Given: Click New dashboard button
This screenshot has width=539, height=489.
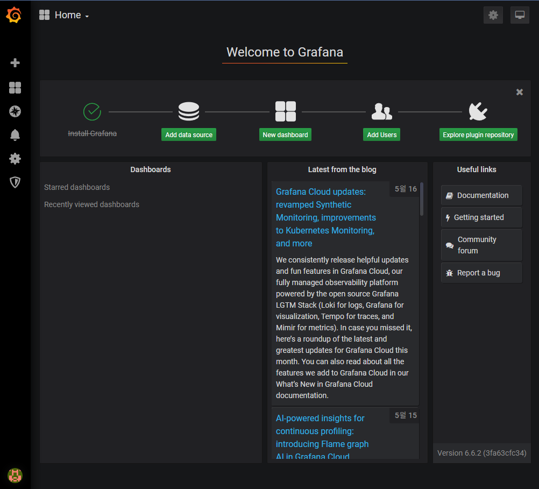Looking at the screenshot, I should click(x=285, y=135).
